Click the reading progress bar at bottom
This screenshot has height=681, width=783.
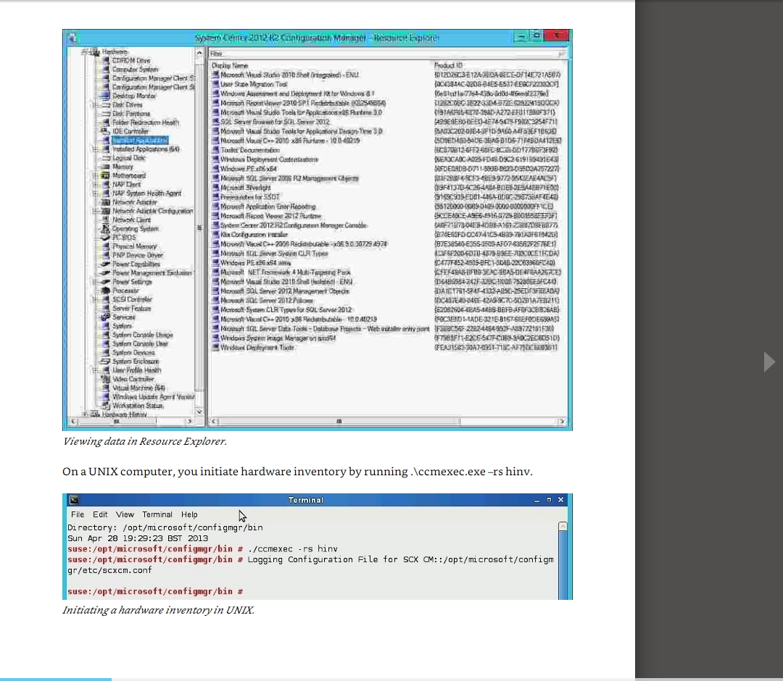point(56,679)
